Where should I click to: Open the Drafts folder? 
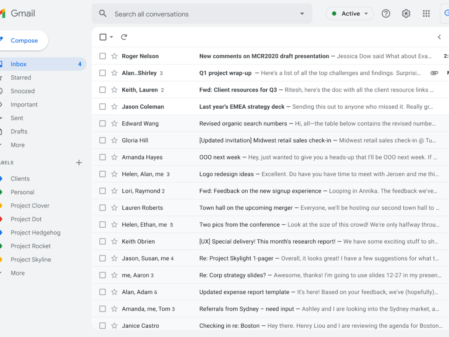[19, 131]
